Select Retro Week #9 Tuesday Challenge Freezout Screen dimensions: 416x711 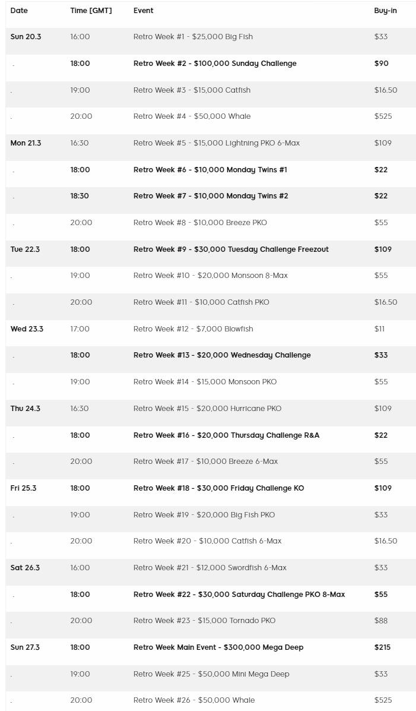click(231, 249)
